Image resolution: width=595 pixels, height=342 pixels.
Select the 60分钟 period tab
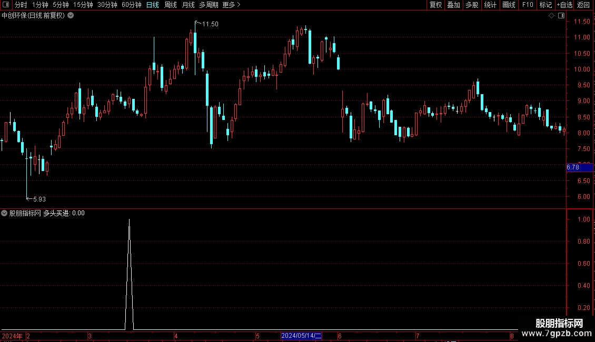point(132,5)
